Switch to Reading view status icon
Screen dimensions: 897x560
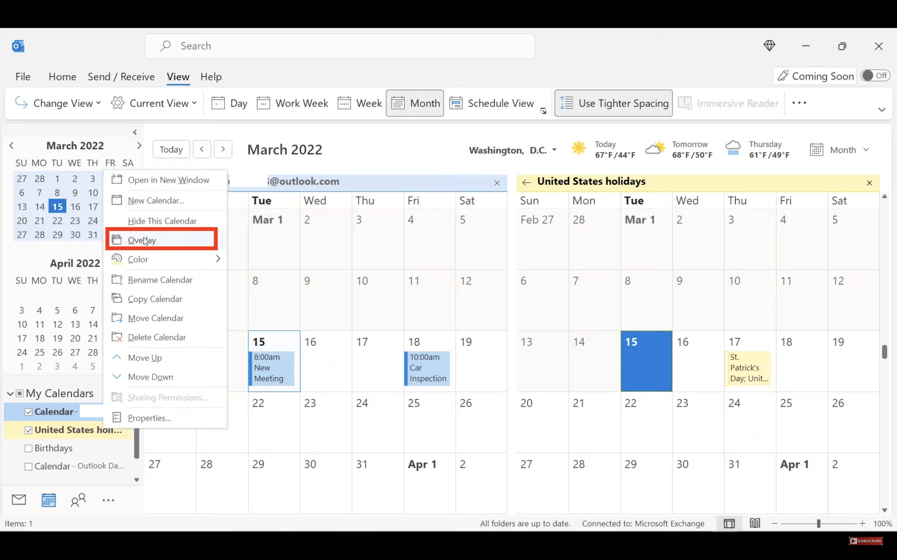755,523
